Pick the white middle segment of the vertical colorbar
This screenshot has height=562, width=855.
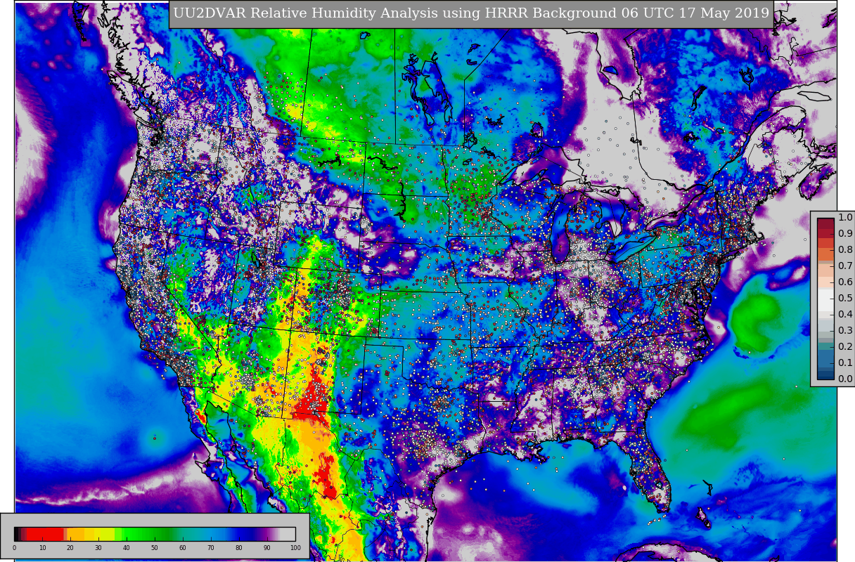pyautogui.click(x=825, y=300)
